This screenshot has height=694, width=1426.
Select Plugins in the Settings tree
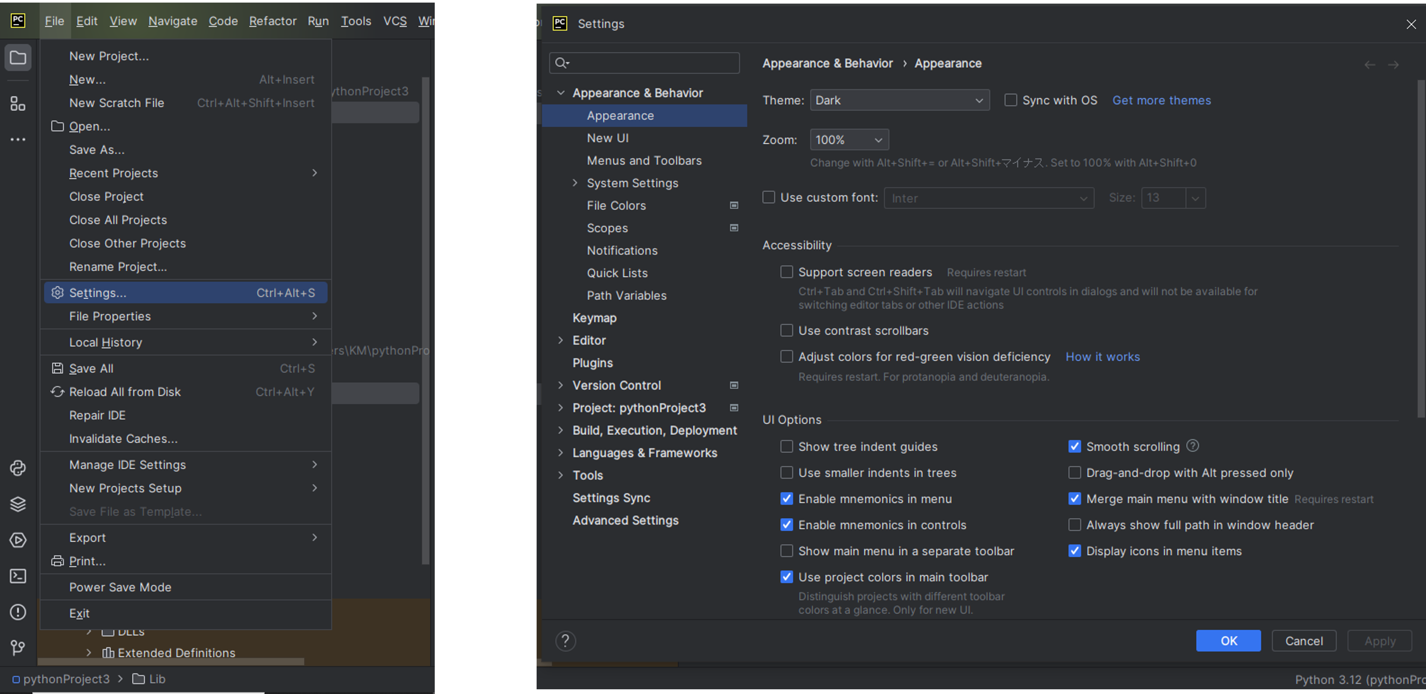pyautogui.click(x=592, y=362)
